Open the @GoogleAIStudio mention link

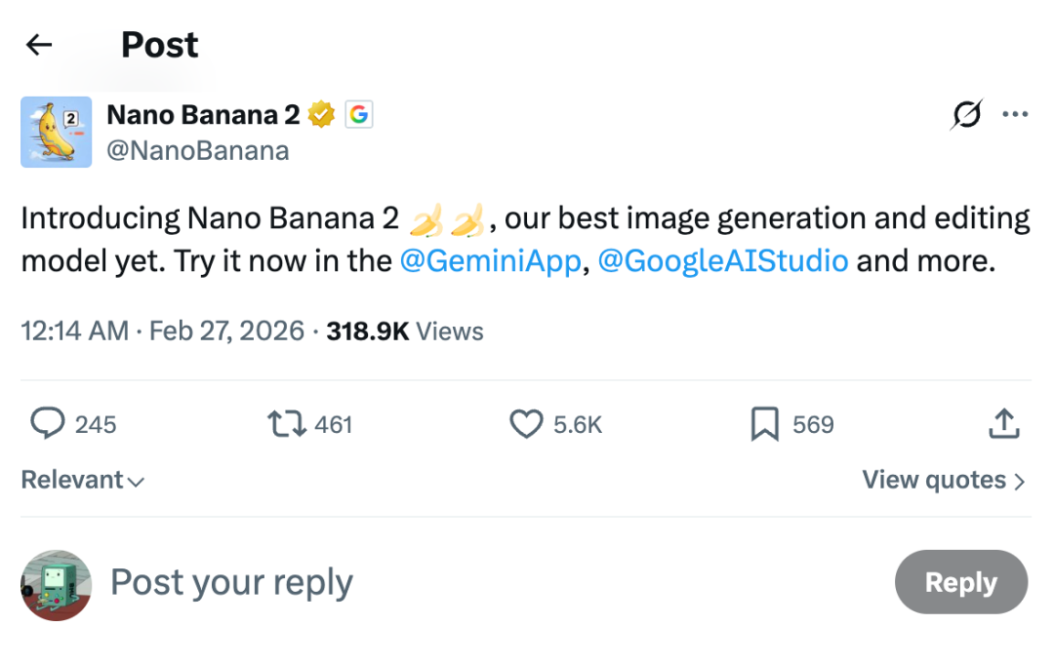pos(722,262)
